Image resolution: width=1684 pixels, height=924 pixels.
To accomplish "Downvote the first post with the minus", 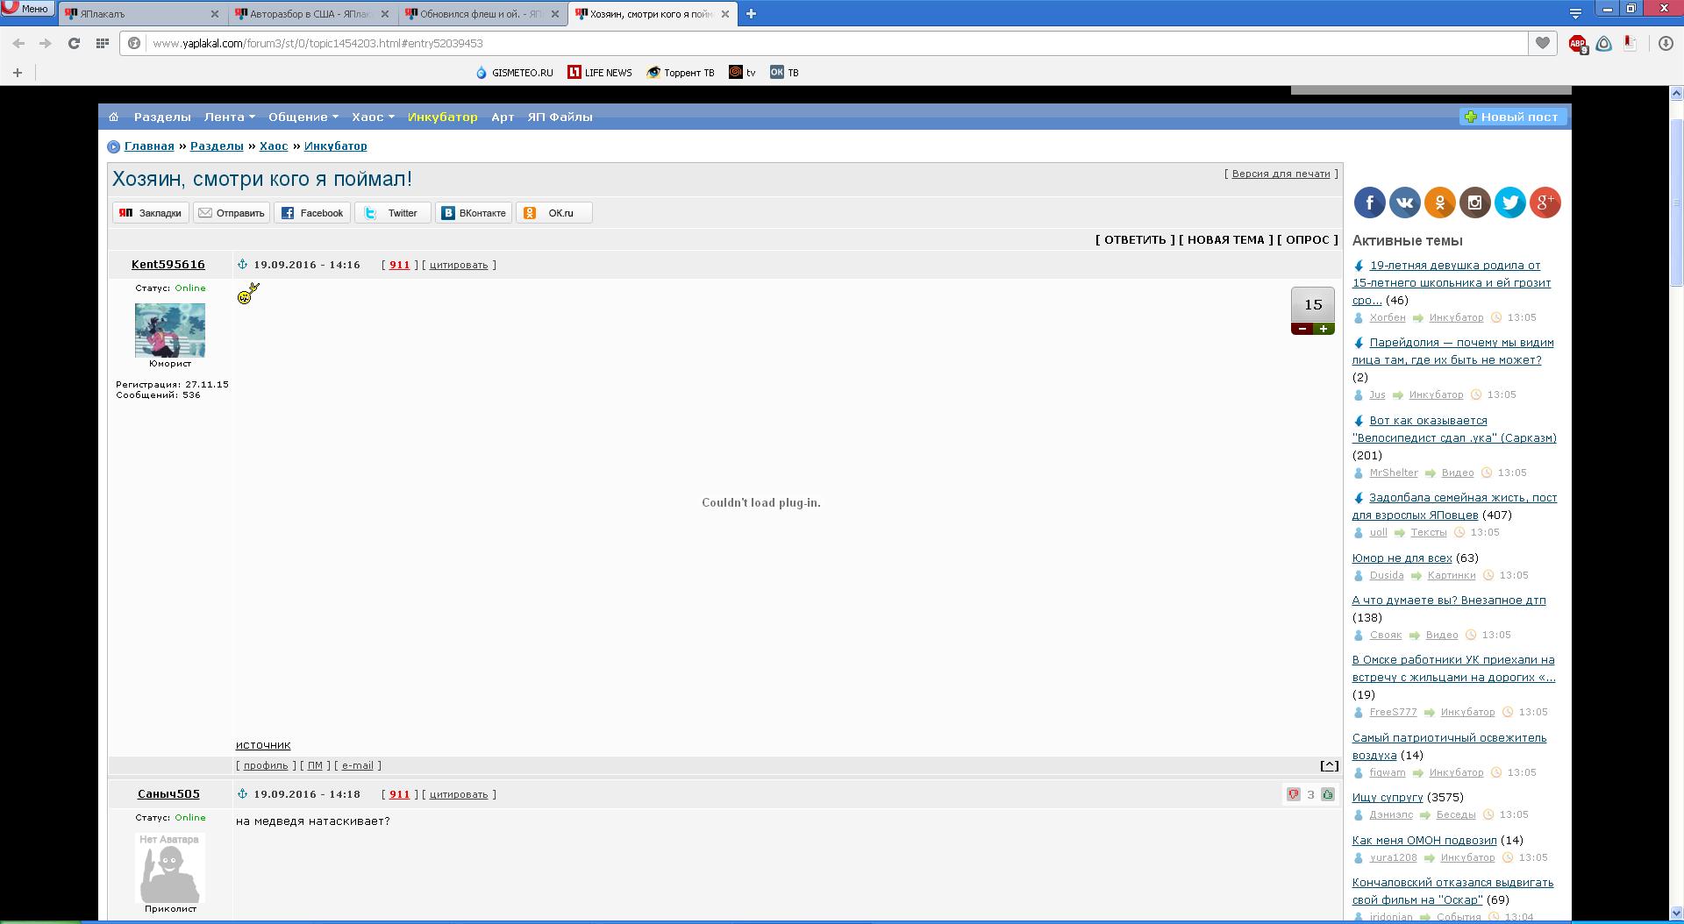I will 1302,329.
